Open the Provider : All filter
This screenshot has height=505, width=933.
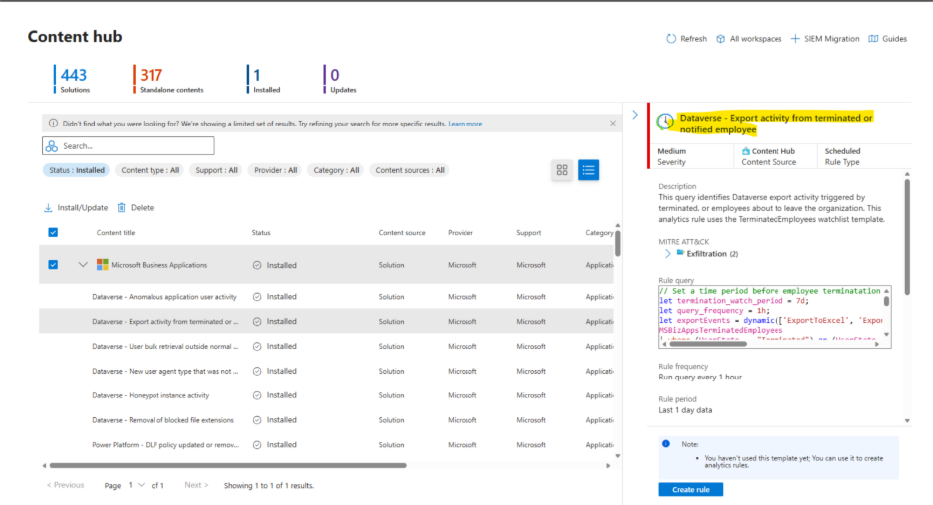(x=275, y=170)
